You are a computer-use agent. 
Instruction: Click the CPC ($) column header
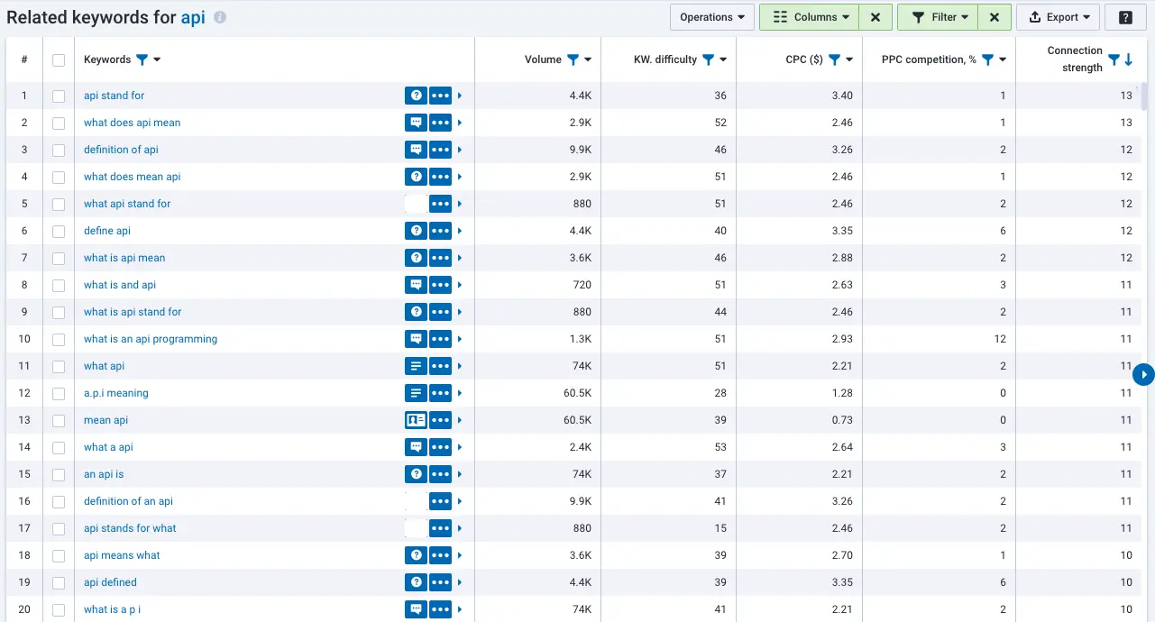point(804,59)
